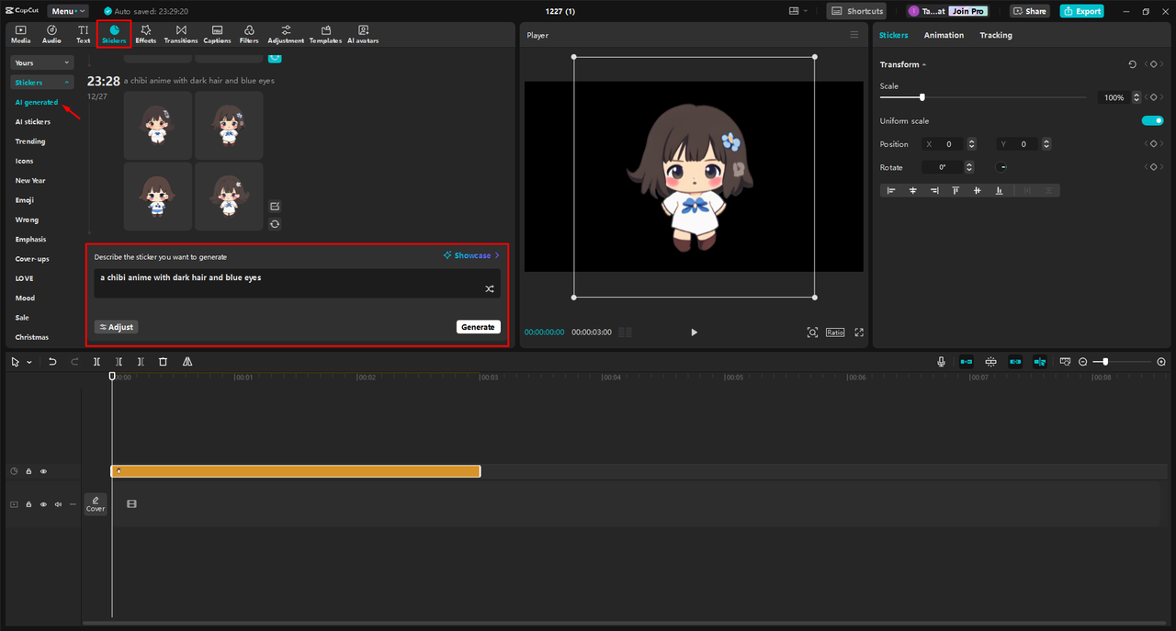The image size is (1176, 631).
Task: Select the AI stickers category
Action: pyautogui.click(x=33, y=121)
